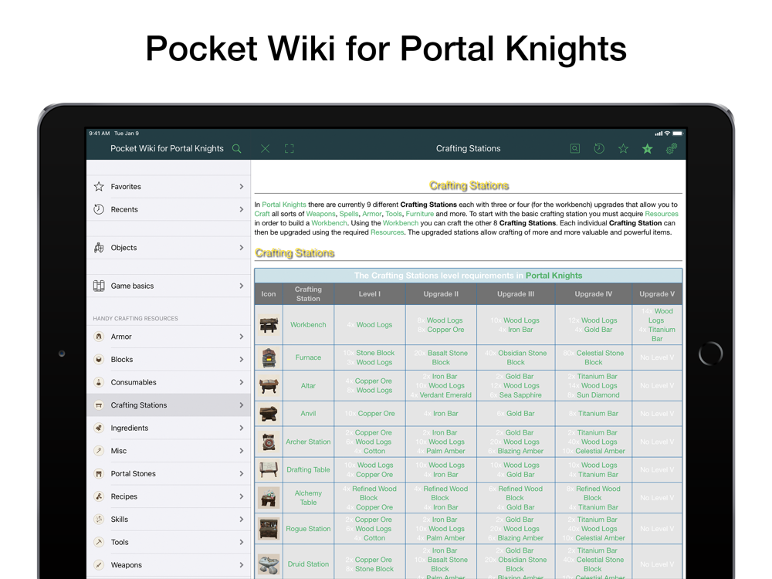The height and width of the screenshot is (579, 772).
Task: Select the Recents clock icon in sidebar
Action: tap(99, 209)
